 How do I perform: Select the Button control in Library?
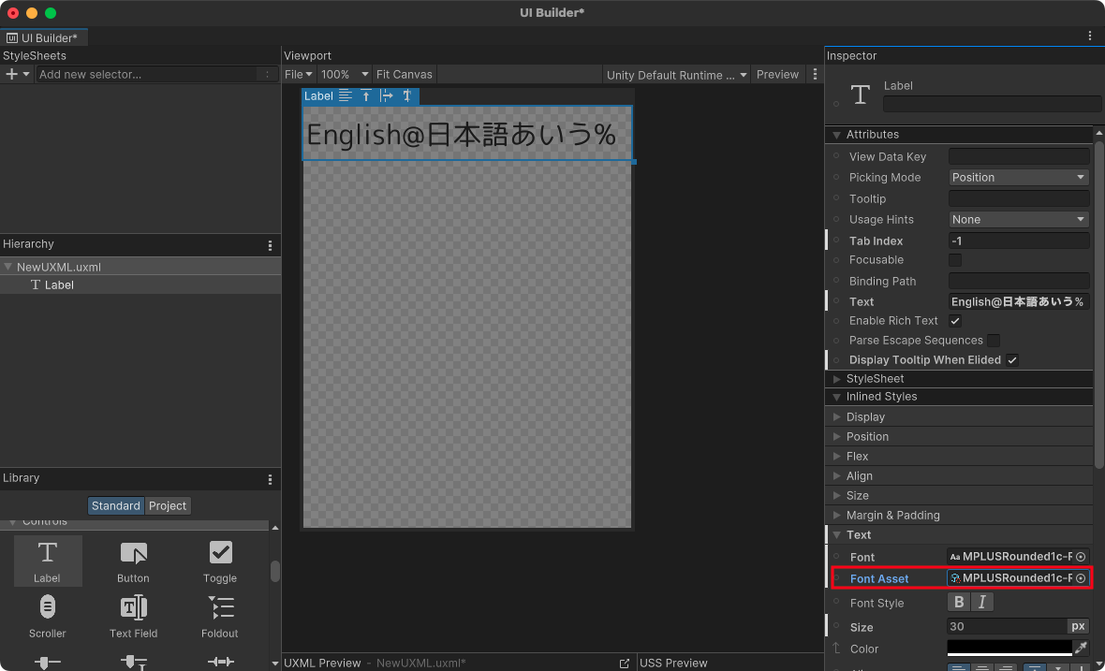point(133,562)
